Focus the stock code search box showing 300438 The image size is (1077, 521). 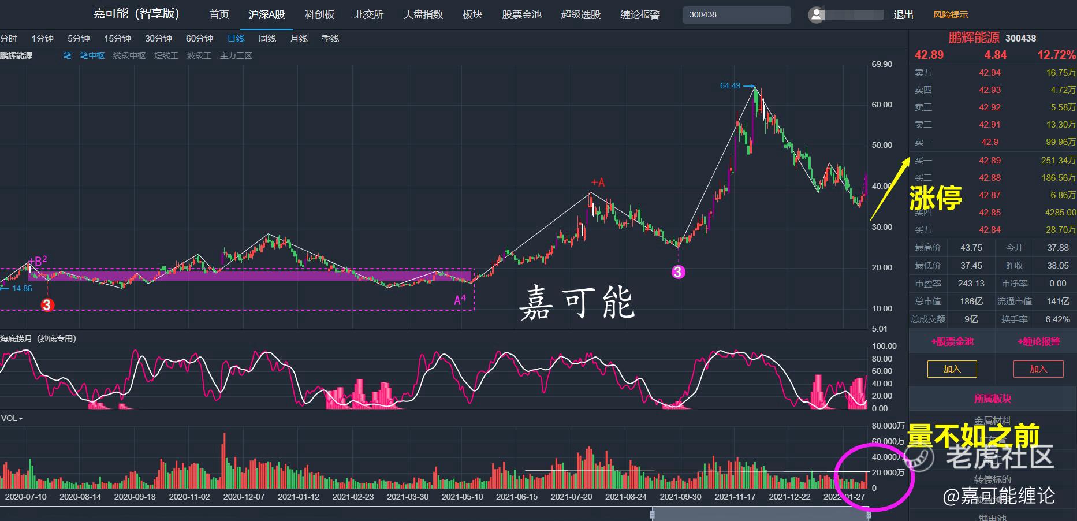tap(737, 14)
